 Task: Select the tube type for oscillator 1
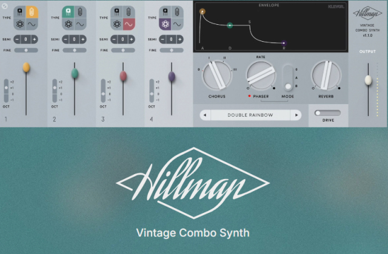point(32,11)
